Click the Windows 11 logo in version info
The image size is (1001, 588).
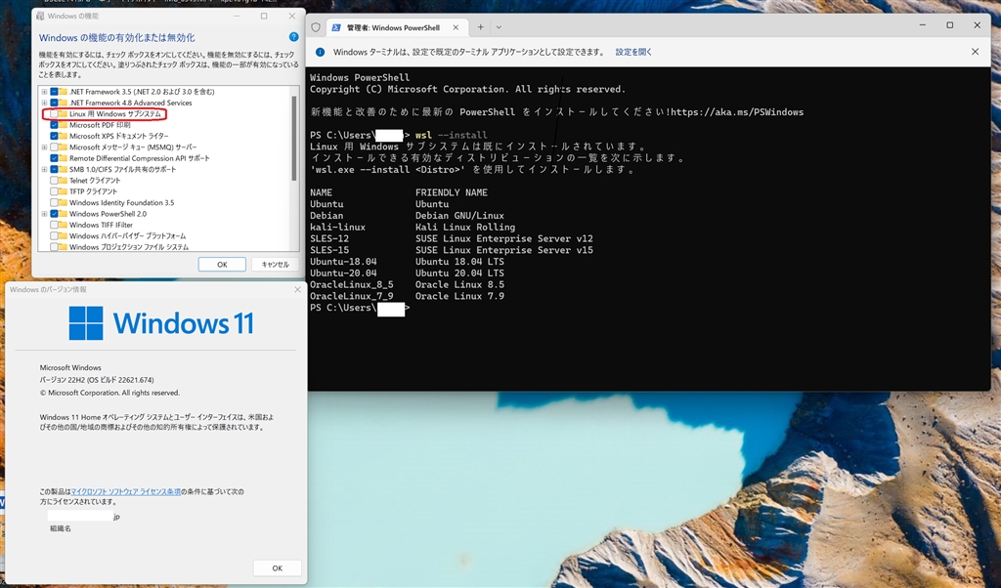pyautogui.click(x=86, y=323)
